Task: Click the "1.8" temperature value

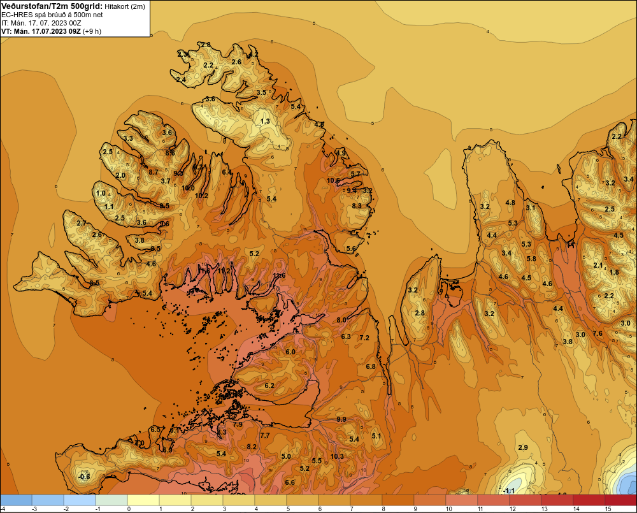Action: pyautogui.click(x=614, y=272)
